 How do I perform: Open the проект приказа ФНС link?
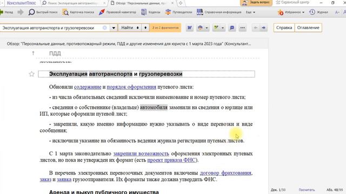(x=171, y=160)
